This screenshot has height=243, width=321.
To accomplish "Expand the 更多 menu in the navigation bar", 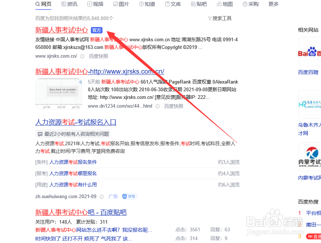I will 273,4.
